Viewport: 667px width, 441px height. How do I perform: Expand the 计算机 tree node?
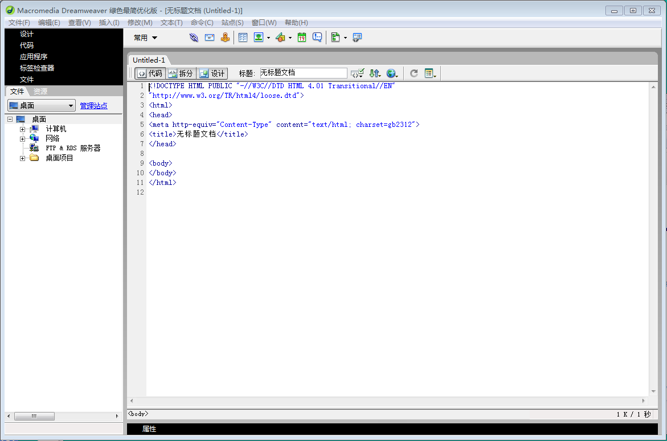tap(23, 129)
